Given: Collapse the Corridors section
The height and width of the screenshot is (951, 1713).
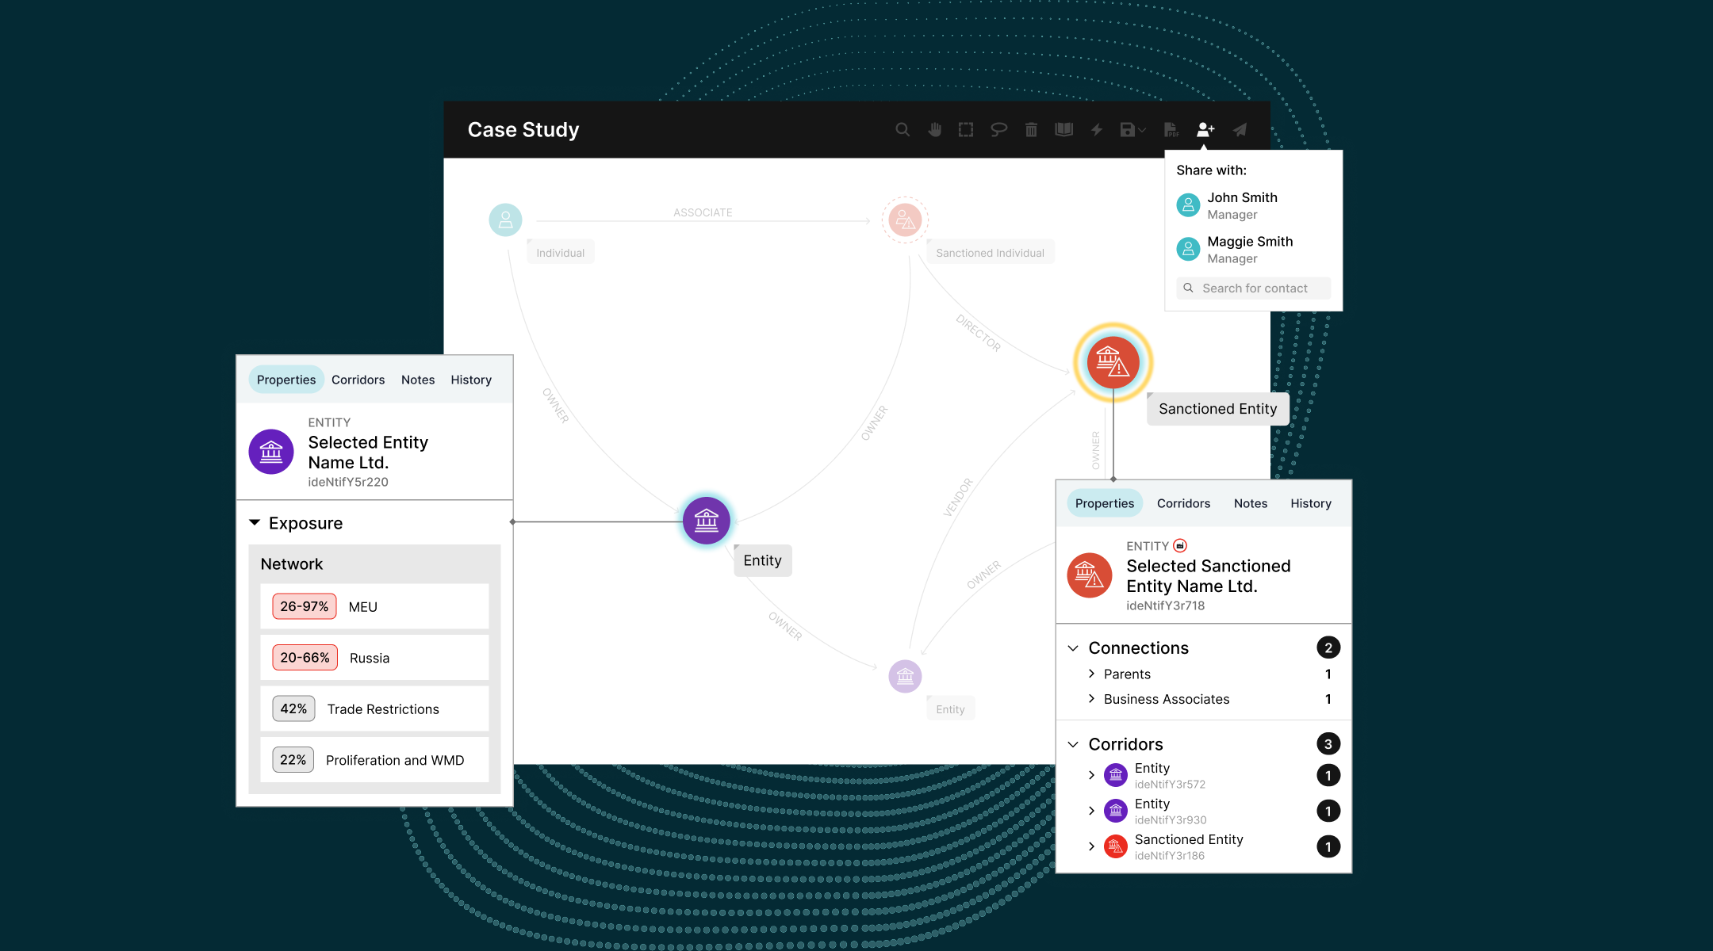Looking at the screenshot, I should 1075,743.
